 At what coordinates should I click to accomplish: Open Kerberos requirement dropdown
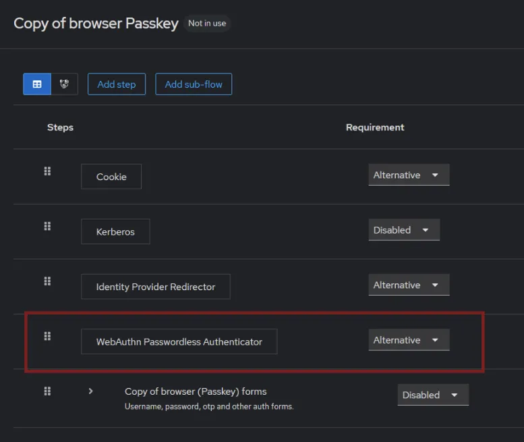point(404,230)
